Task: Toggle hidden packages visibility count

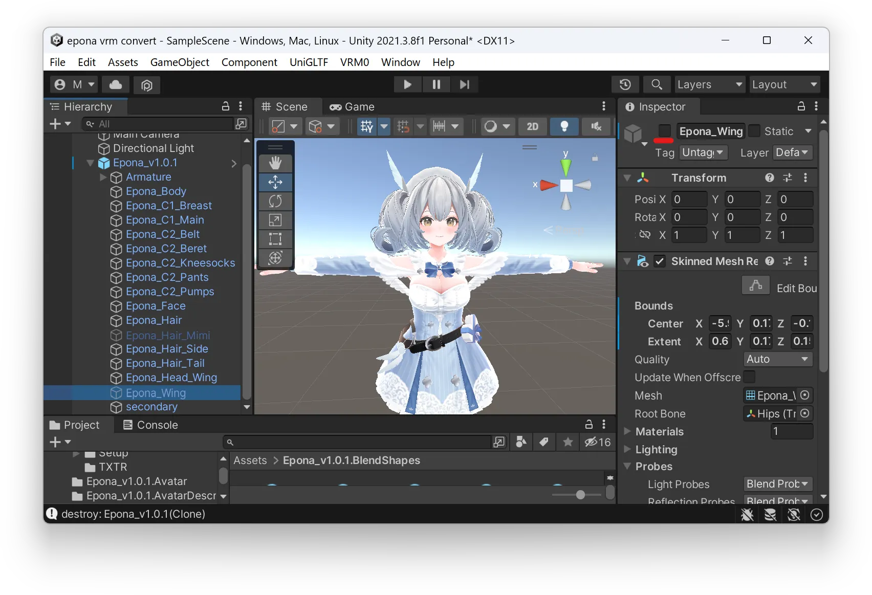Action: 597,442
